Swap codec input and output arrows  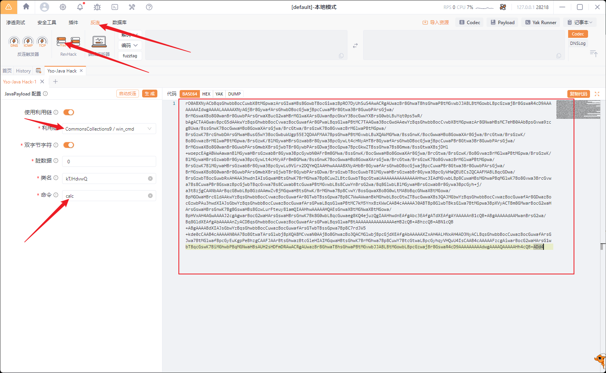click(x=355, y=46)
